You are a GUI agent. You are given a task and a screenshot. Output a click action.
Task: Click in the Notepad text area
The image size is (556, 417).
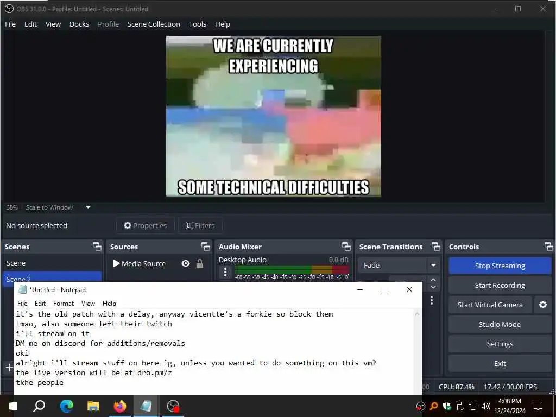214,352
